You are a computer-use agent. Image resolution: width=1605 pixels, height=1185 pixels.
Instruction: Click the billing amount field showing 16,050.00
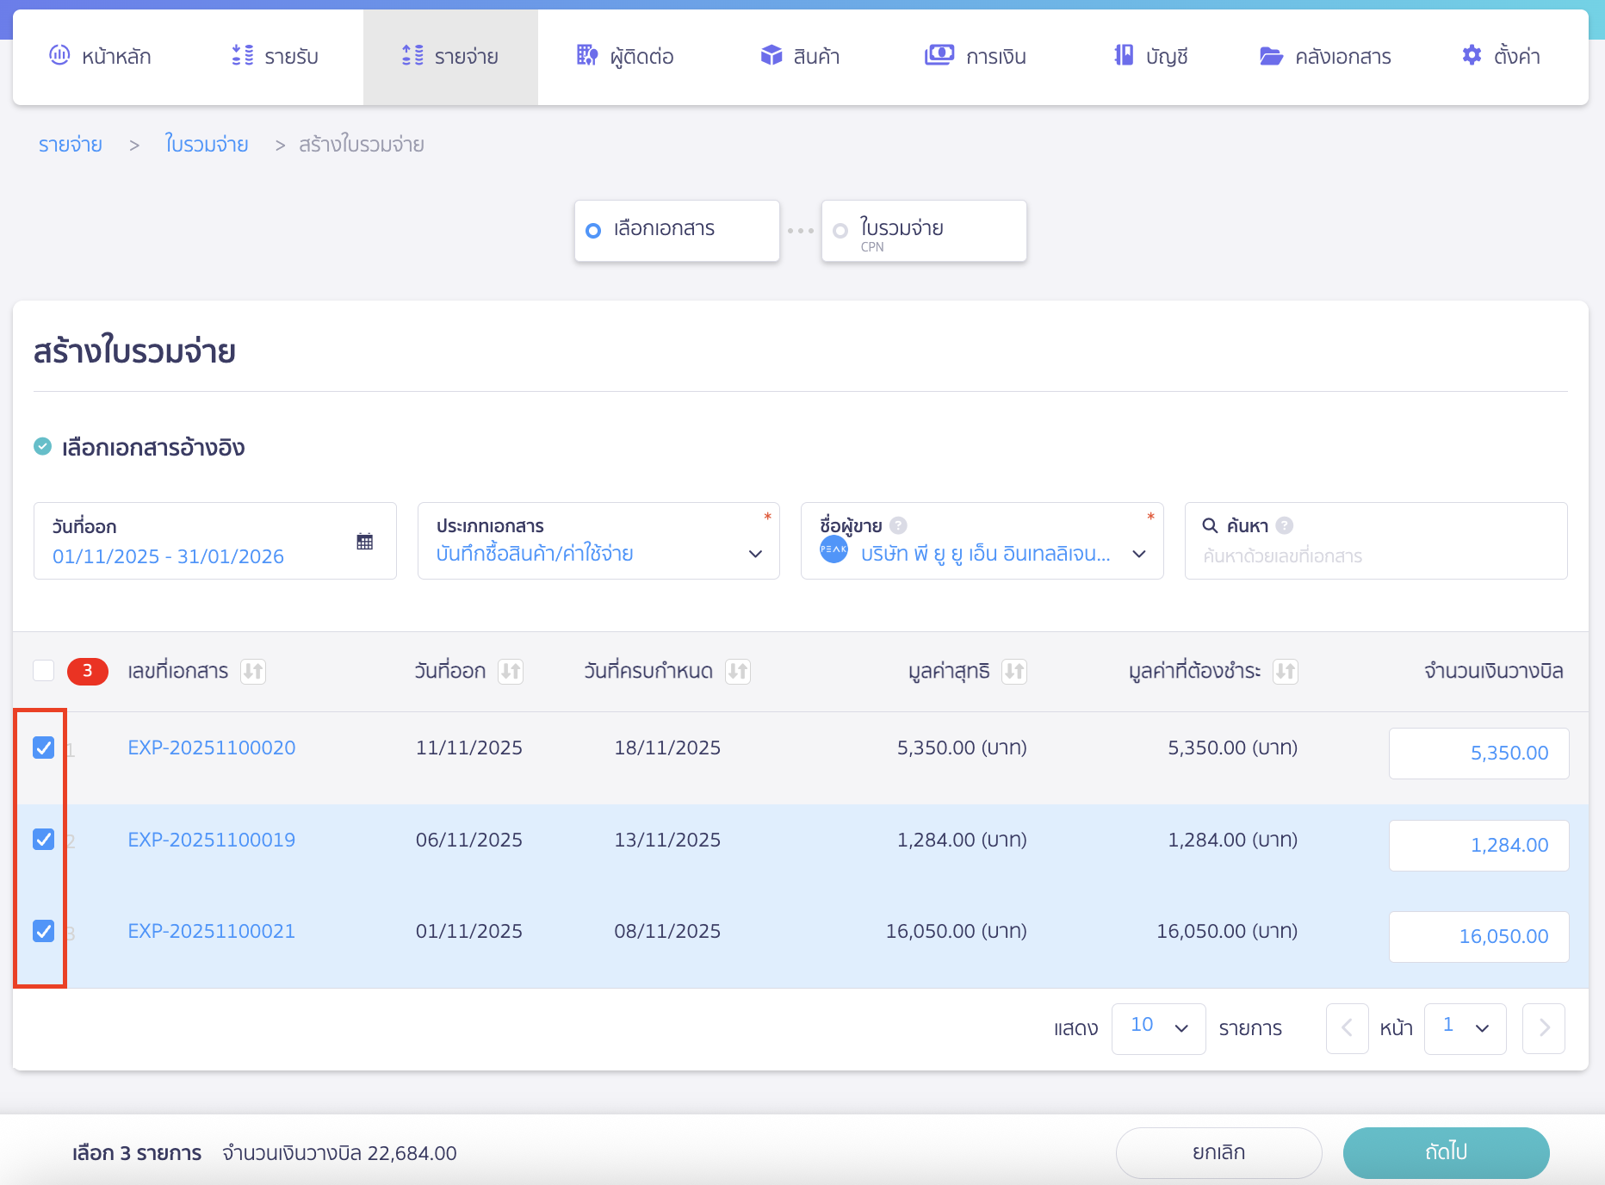(1478, 936)
